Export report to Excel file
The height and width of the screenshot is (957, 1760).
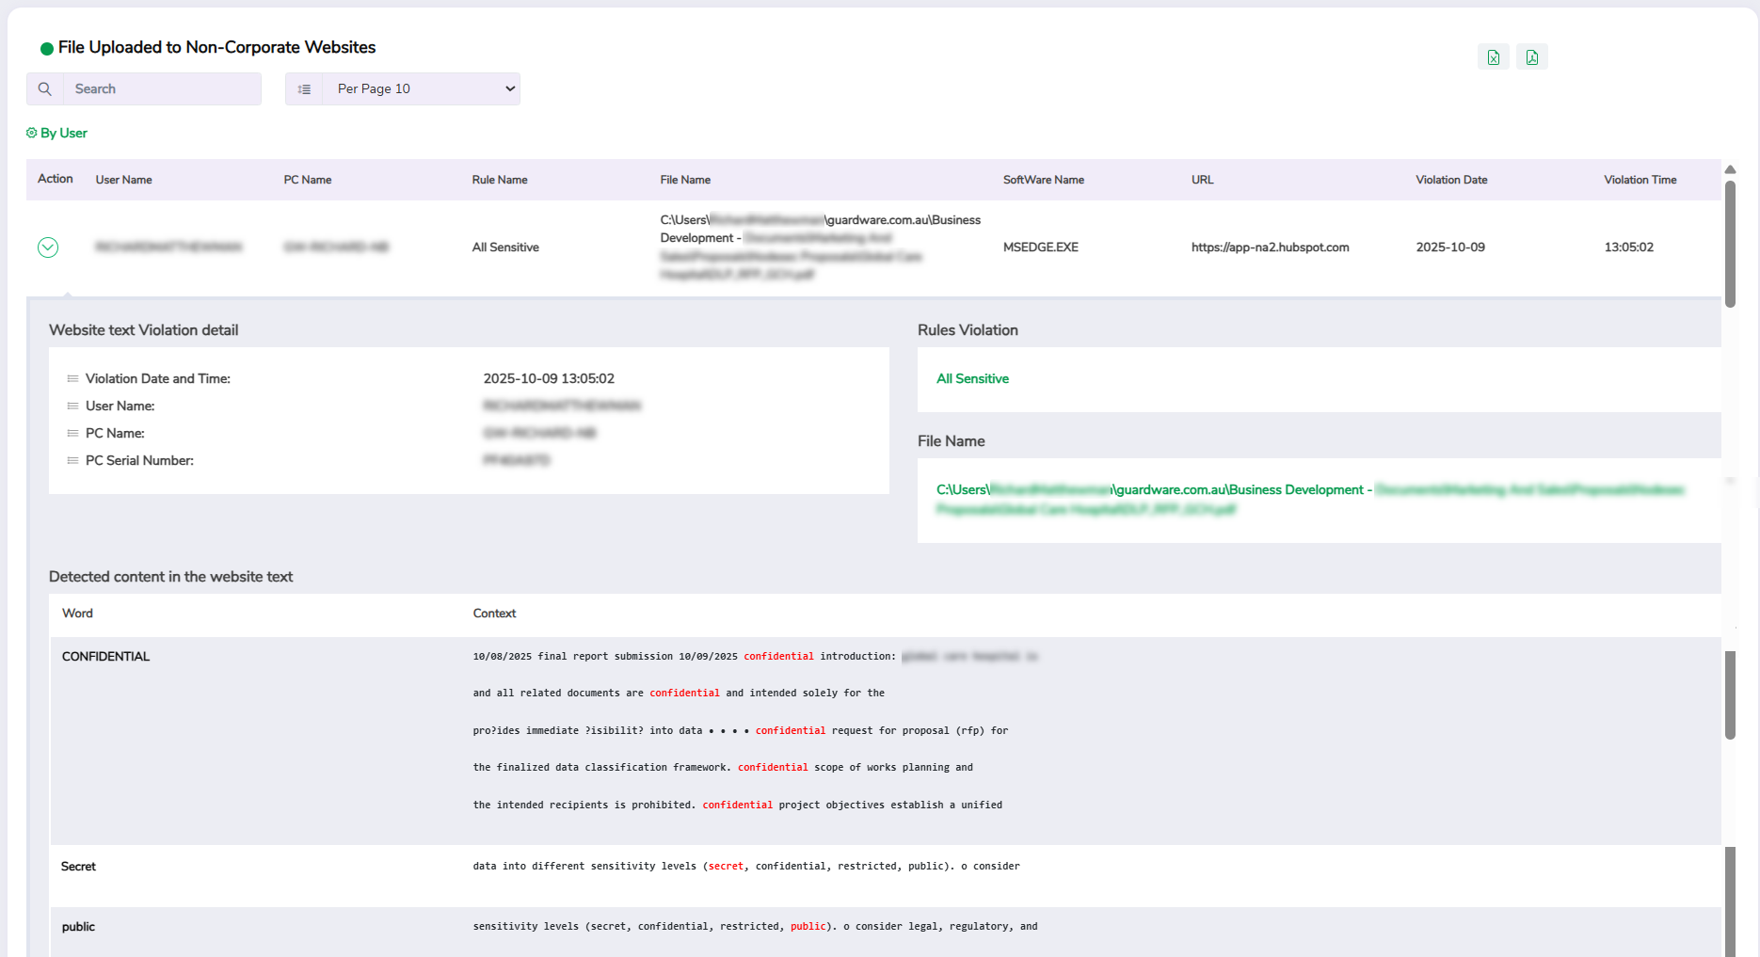pos(1493,57)
